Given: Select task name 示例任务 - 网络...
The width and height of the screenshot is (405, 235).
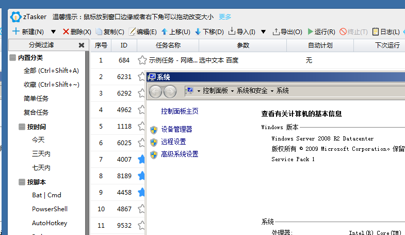Looking at the screenshot, I should point(173,60).
